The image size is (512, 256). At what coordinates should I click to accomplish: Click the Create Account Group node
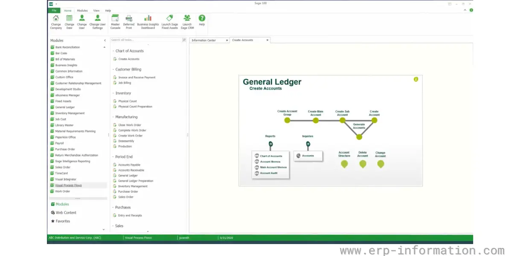[287, 120]
